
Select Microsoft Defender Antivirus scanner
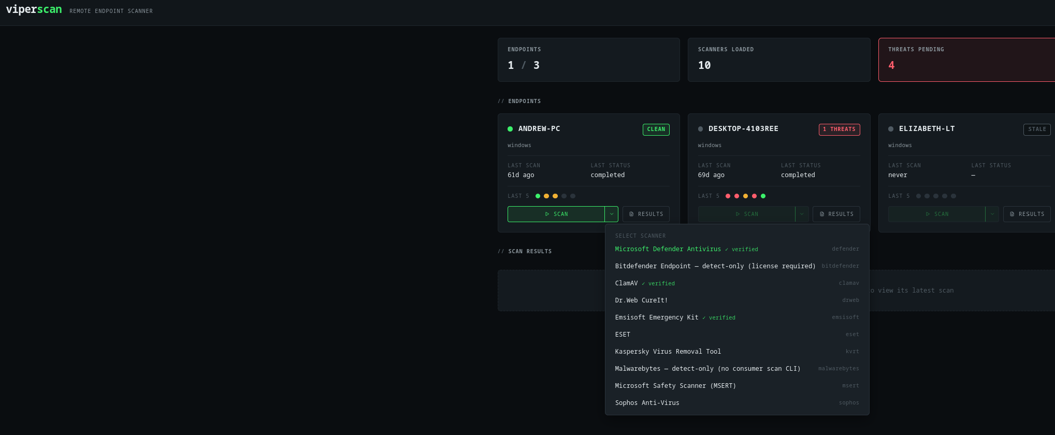tap(737, 249)
